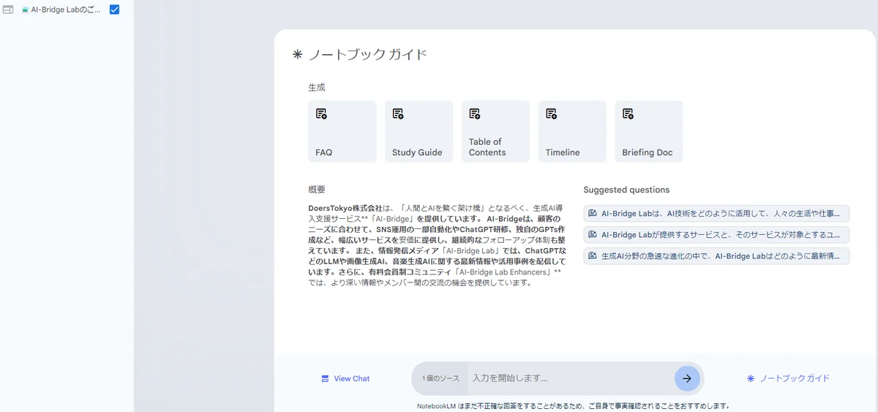Click the View Chat list icon
Screen dimensions: 878x412
coord(325,378)
